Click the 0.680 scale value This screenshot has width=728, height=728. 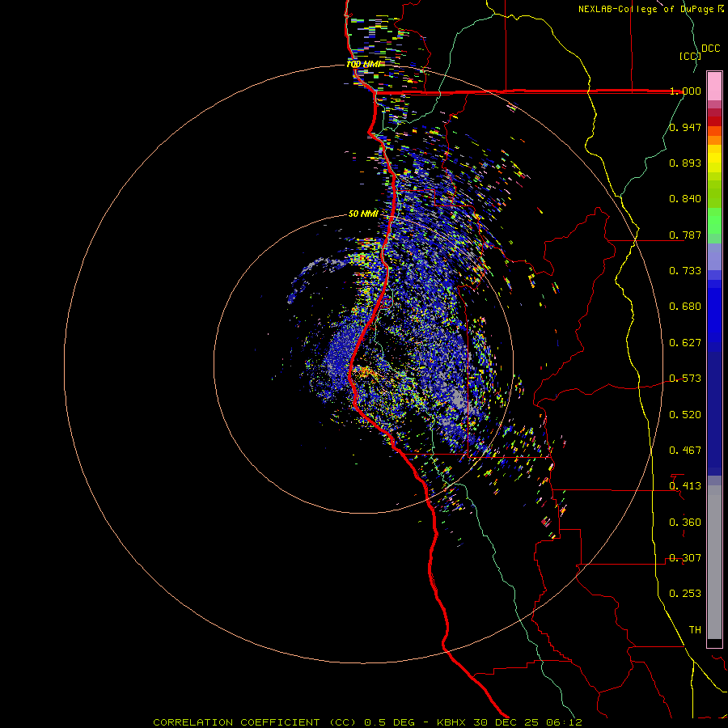685,307
